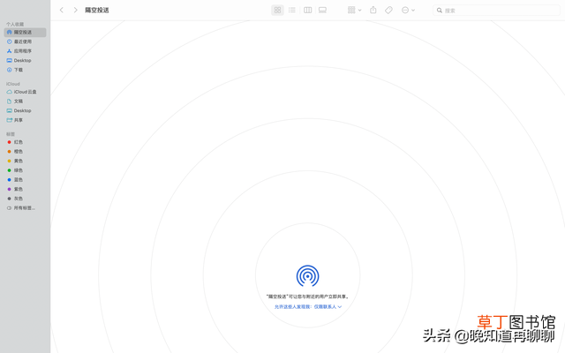
Task: Open 最近使用 in the sidebar
Action: coord(26,41)
